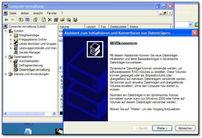Click the Abbrechen button
This screenshot has height=138, width=202.
tap(185, 128)
